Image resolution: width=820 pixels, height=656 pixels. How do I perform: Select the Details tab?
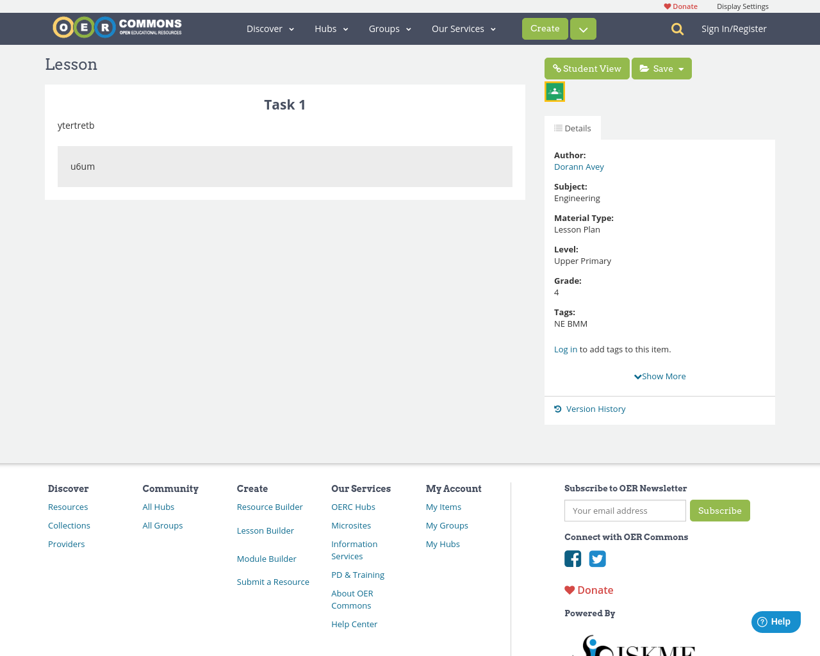(x=572, y=127)
